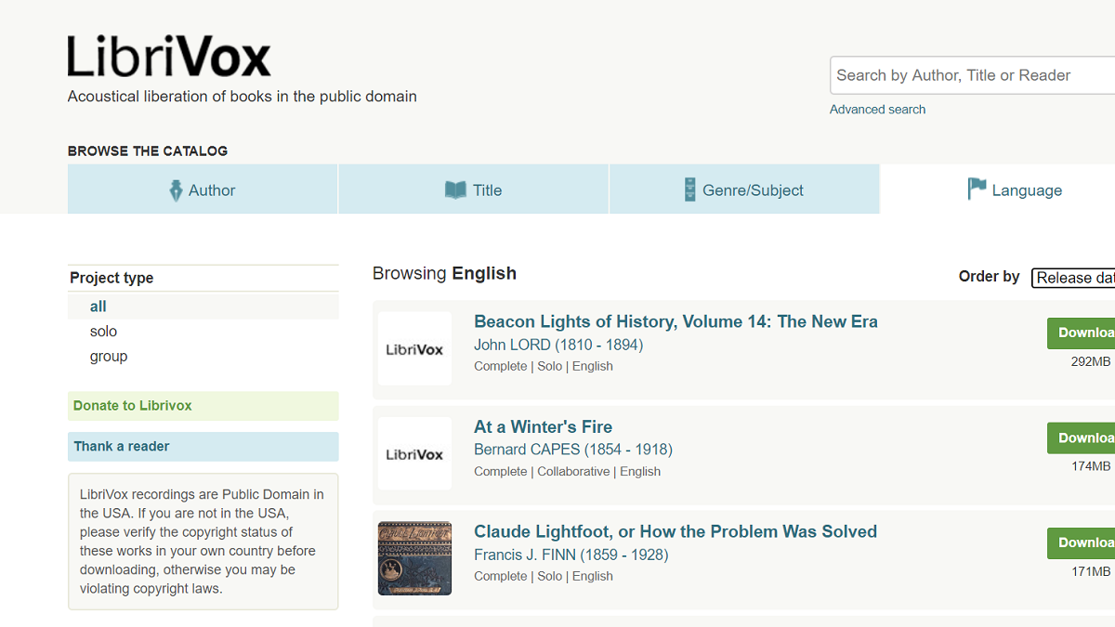
Task: Click Thank a reader link
Action: pos(122,447)
